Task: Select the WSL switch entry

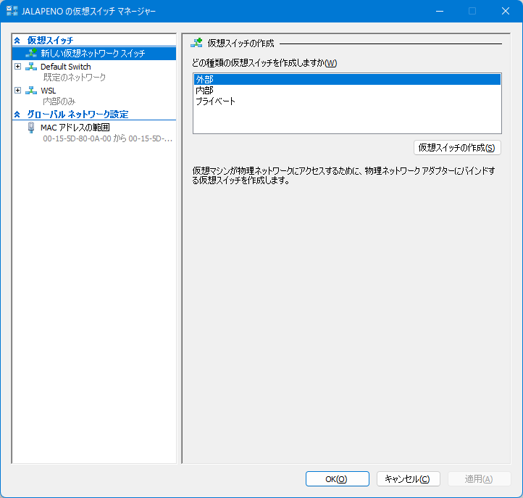Action: tap(49, 91)
